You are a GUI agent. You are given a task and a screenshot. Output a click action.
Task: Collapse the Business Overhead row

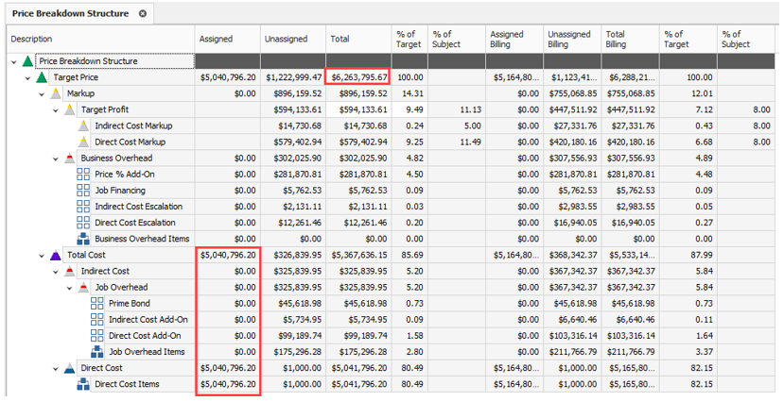click(x=56, y=159)
